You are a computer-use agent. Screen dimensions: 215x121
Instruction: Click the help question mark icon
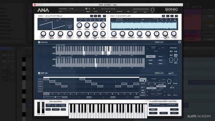coord(86,9)
